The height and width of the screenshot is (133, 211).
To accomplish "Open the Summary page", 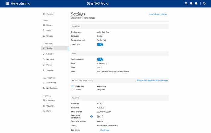I will point(50,14).
